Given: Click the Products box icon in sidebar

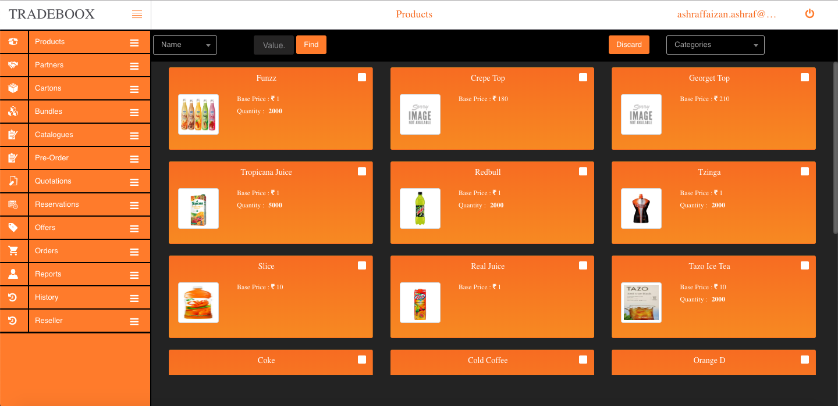Looking at the screenshot, I should click(x=13, y=42).
